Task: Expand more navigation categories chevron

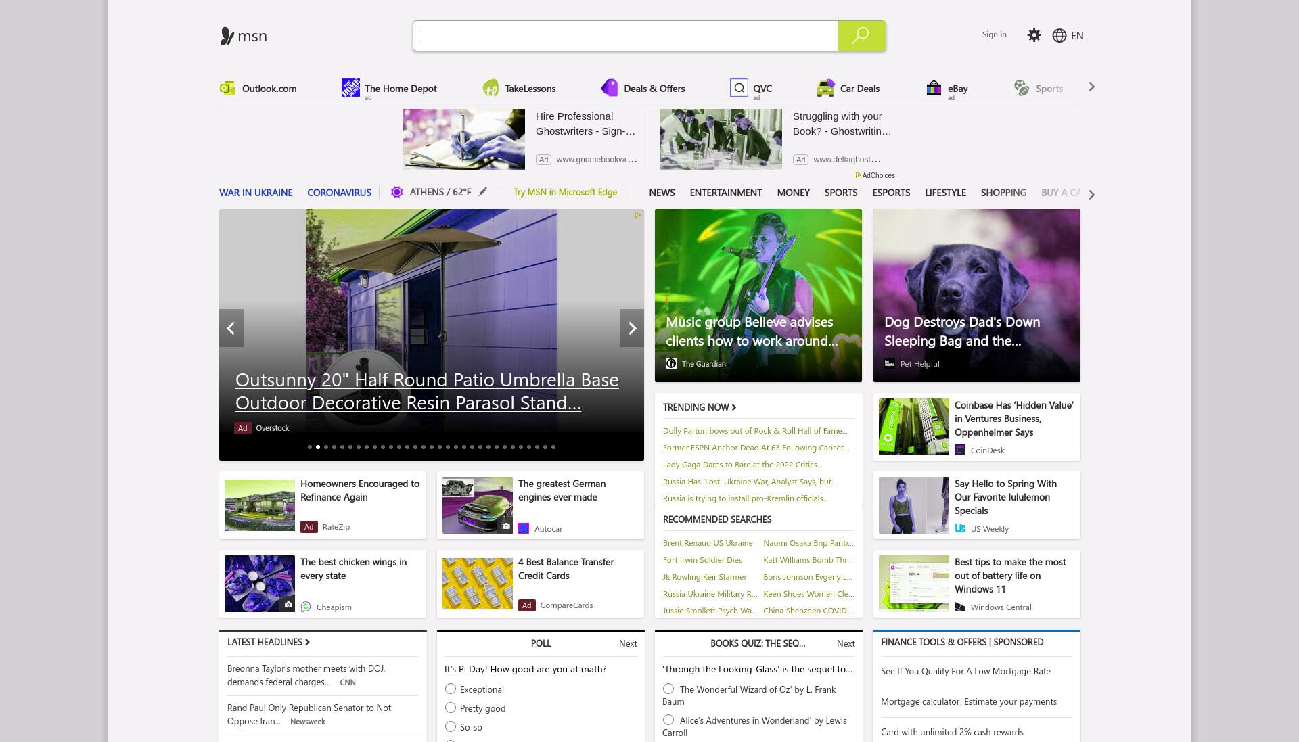Action: point(1091,194)
